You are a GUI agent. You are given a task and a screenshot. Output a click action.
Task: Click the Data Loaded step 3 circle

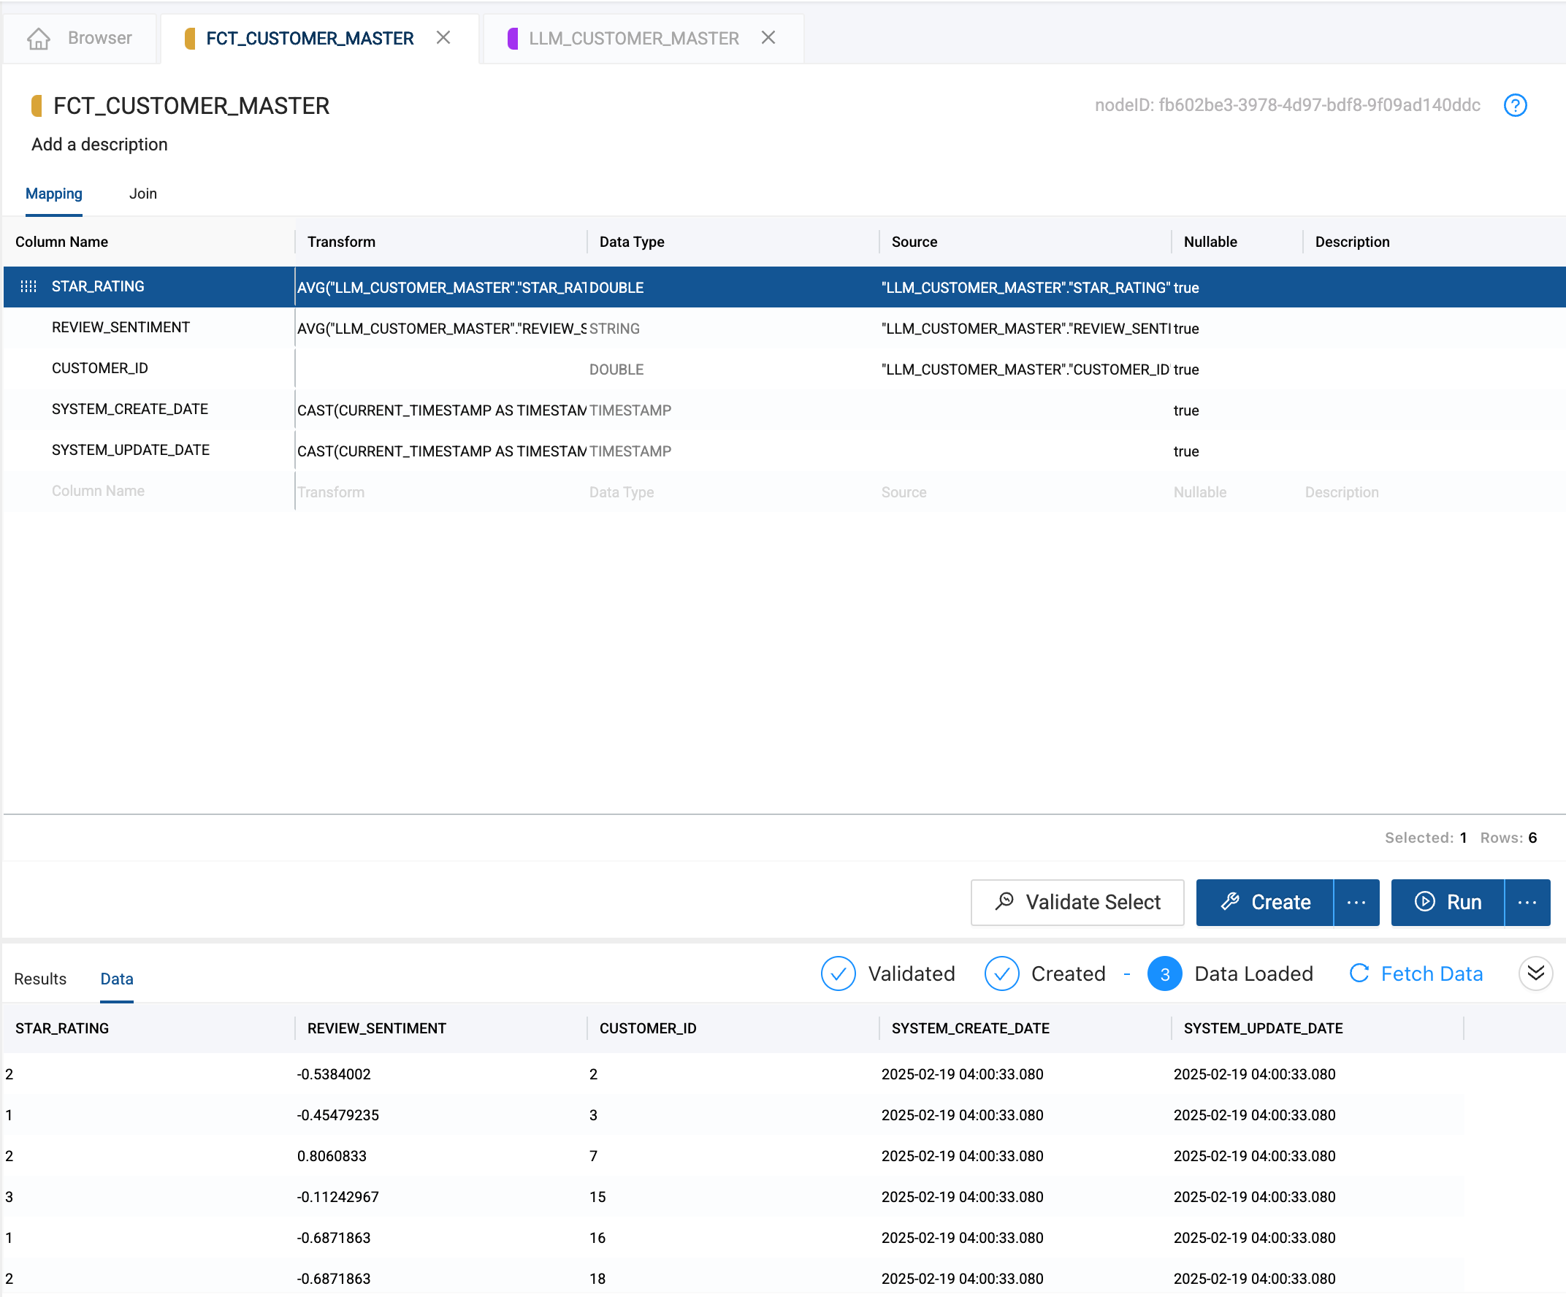1164,973
